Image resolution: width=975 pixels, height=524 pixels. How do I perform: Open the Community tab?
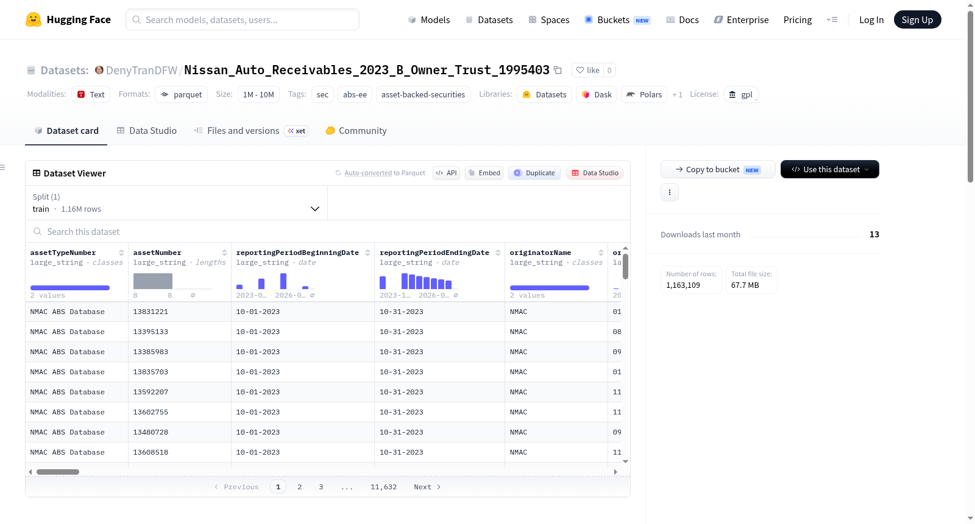(356, 131)
